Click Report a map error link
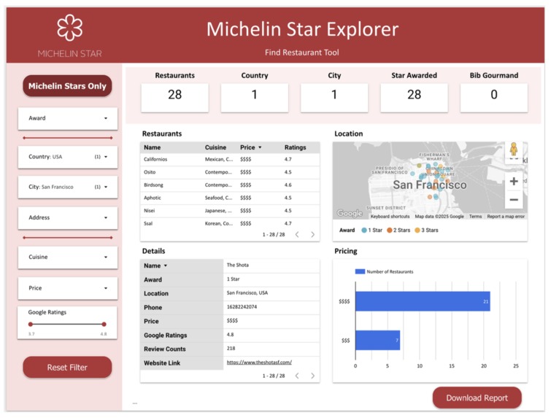This screenshot has height=418, width=551. pyautogui.click(x=506, y=217)
